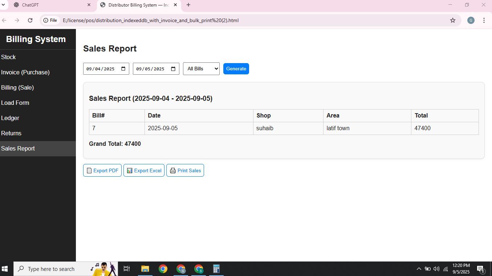Viewport: 492px width, 276px height.
Task: Select Stock from the sidebar menu
Action: click(8, 57)
